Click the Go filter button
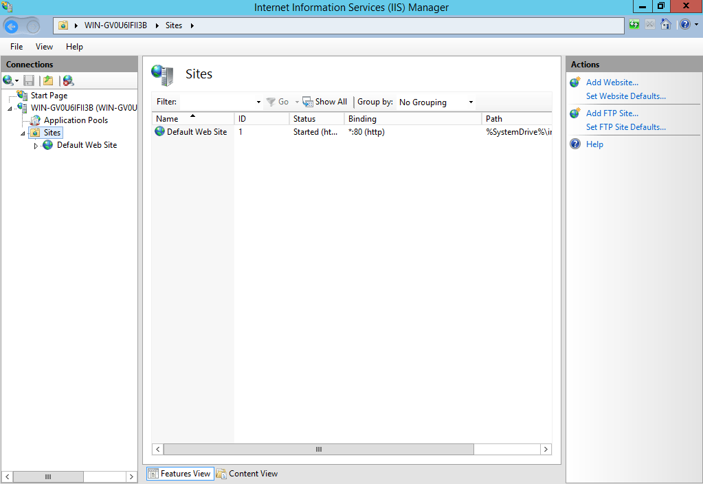Image resolution: width=703 pixels, height=484 pixels. [278, 102]
